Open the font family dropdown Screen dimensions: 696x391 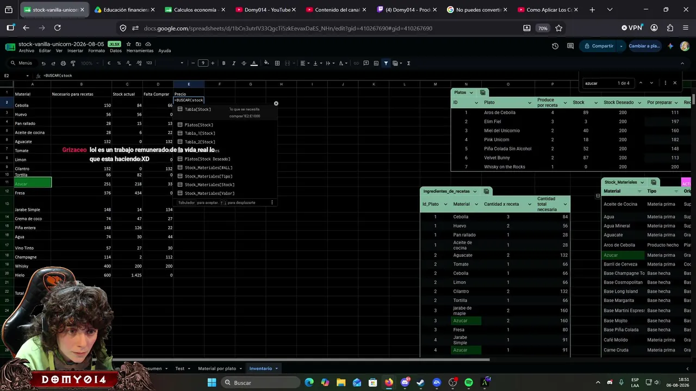(x=171, y=63)
